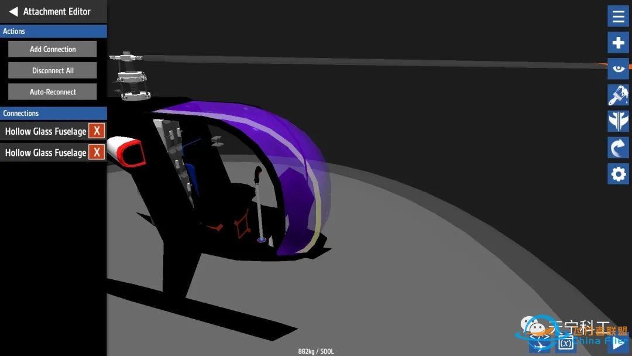Remove second Hollow Glass Fuselage connection
The image size is (632, 356).
click(x=97, y=153)
